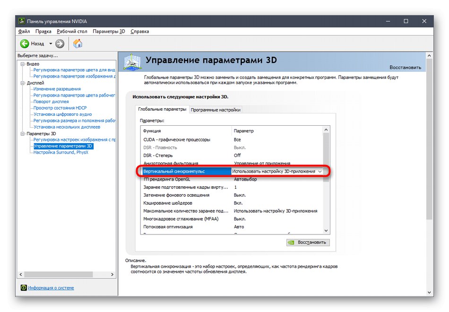Collapse the Видео tree node
This screenshot has height=312, width=449.
click(23, 64)
